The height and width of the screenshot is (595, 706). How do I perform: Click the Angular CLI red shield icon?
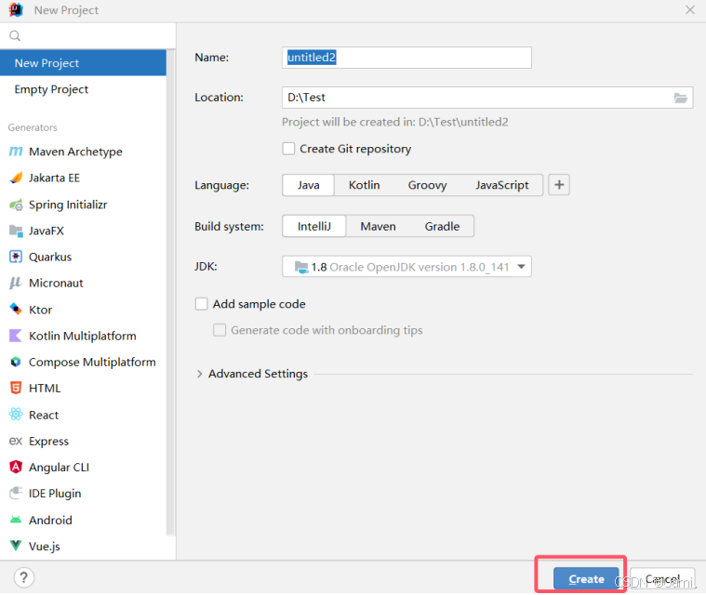coord(16,468)
